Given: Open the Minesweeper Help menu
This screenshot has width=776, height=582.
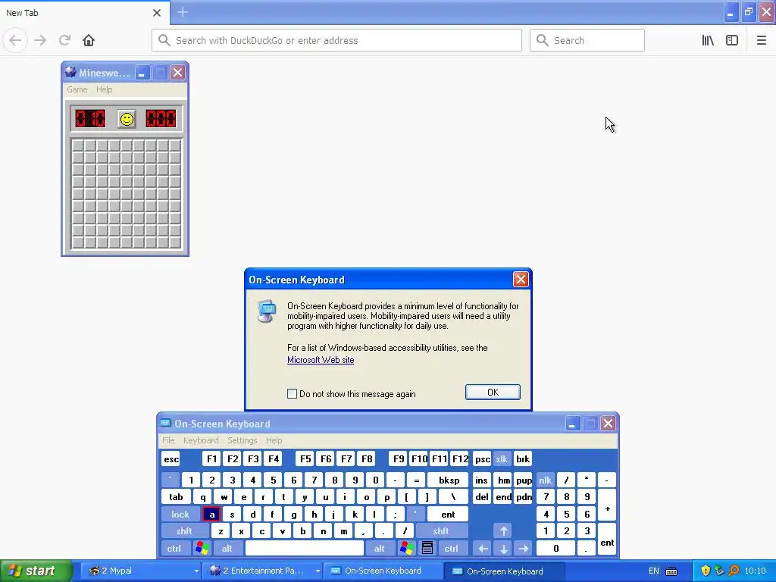Looking at the screenshot, I should click(104, 89).
